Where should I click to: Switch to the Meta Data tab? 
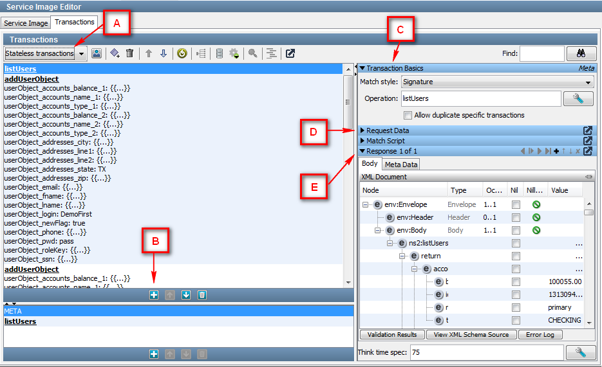point(401,165)
